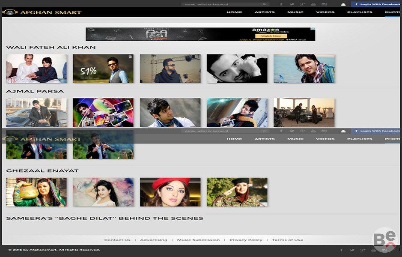Click the email envelope icon in the top header
Viewport: 402px width, 257px height.
(324, 4)
